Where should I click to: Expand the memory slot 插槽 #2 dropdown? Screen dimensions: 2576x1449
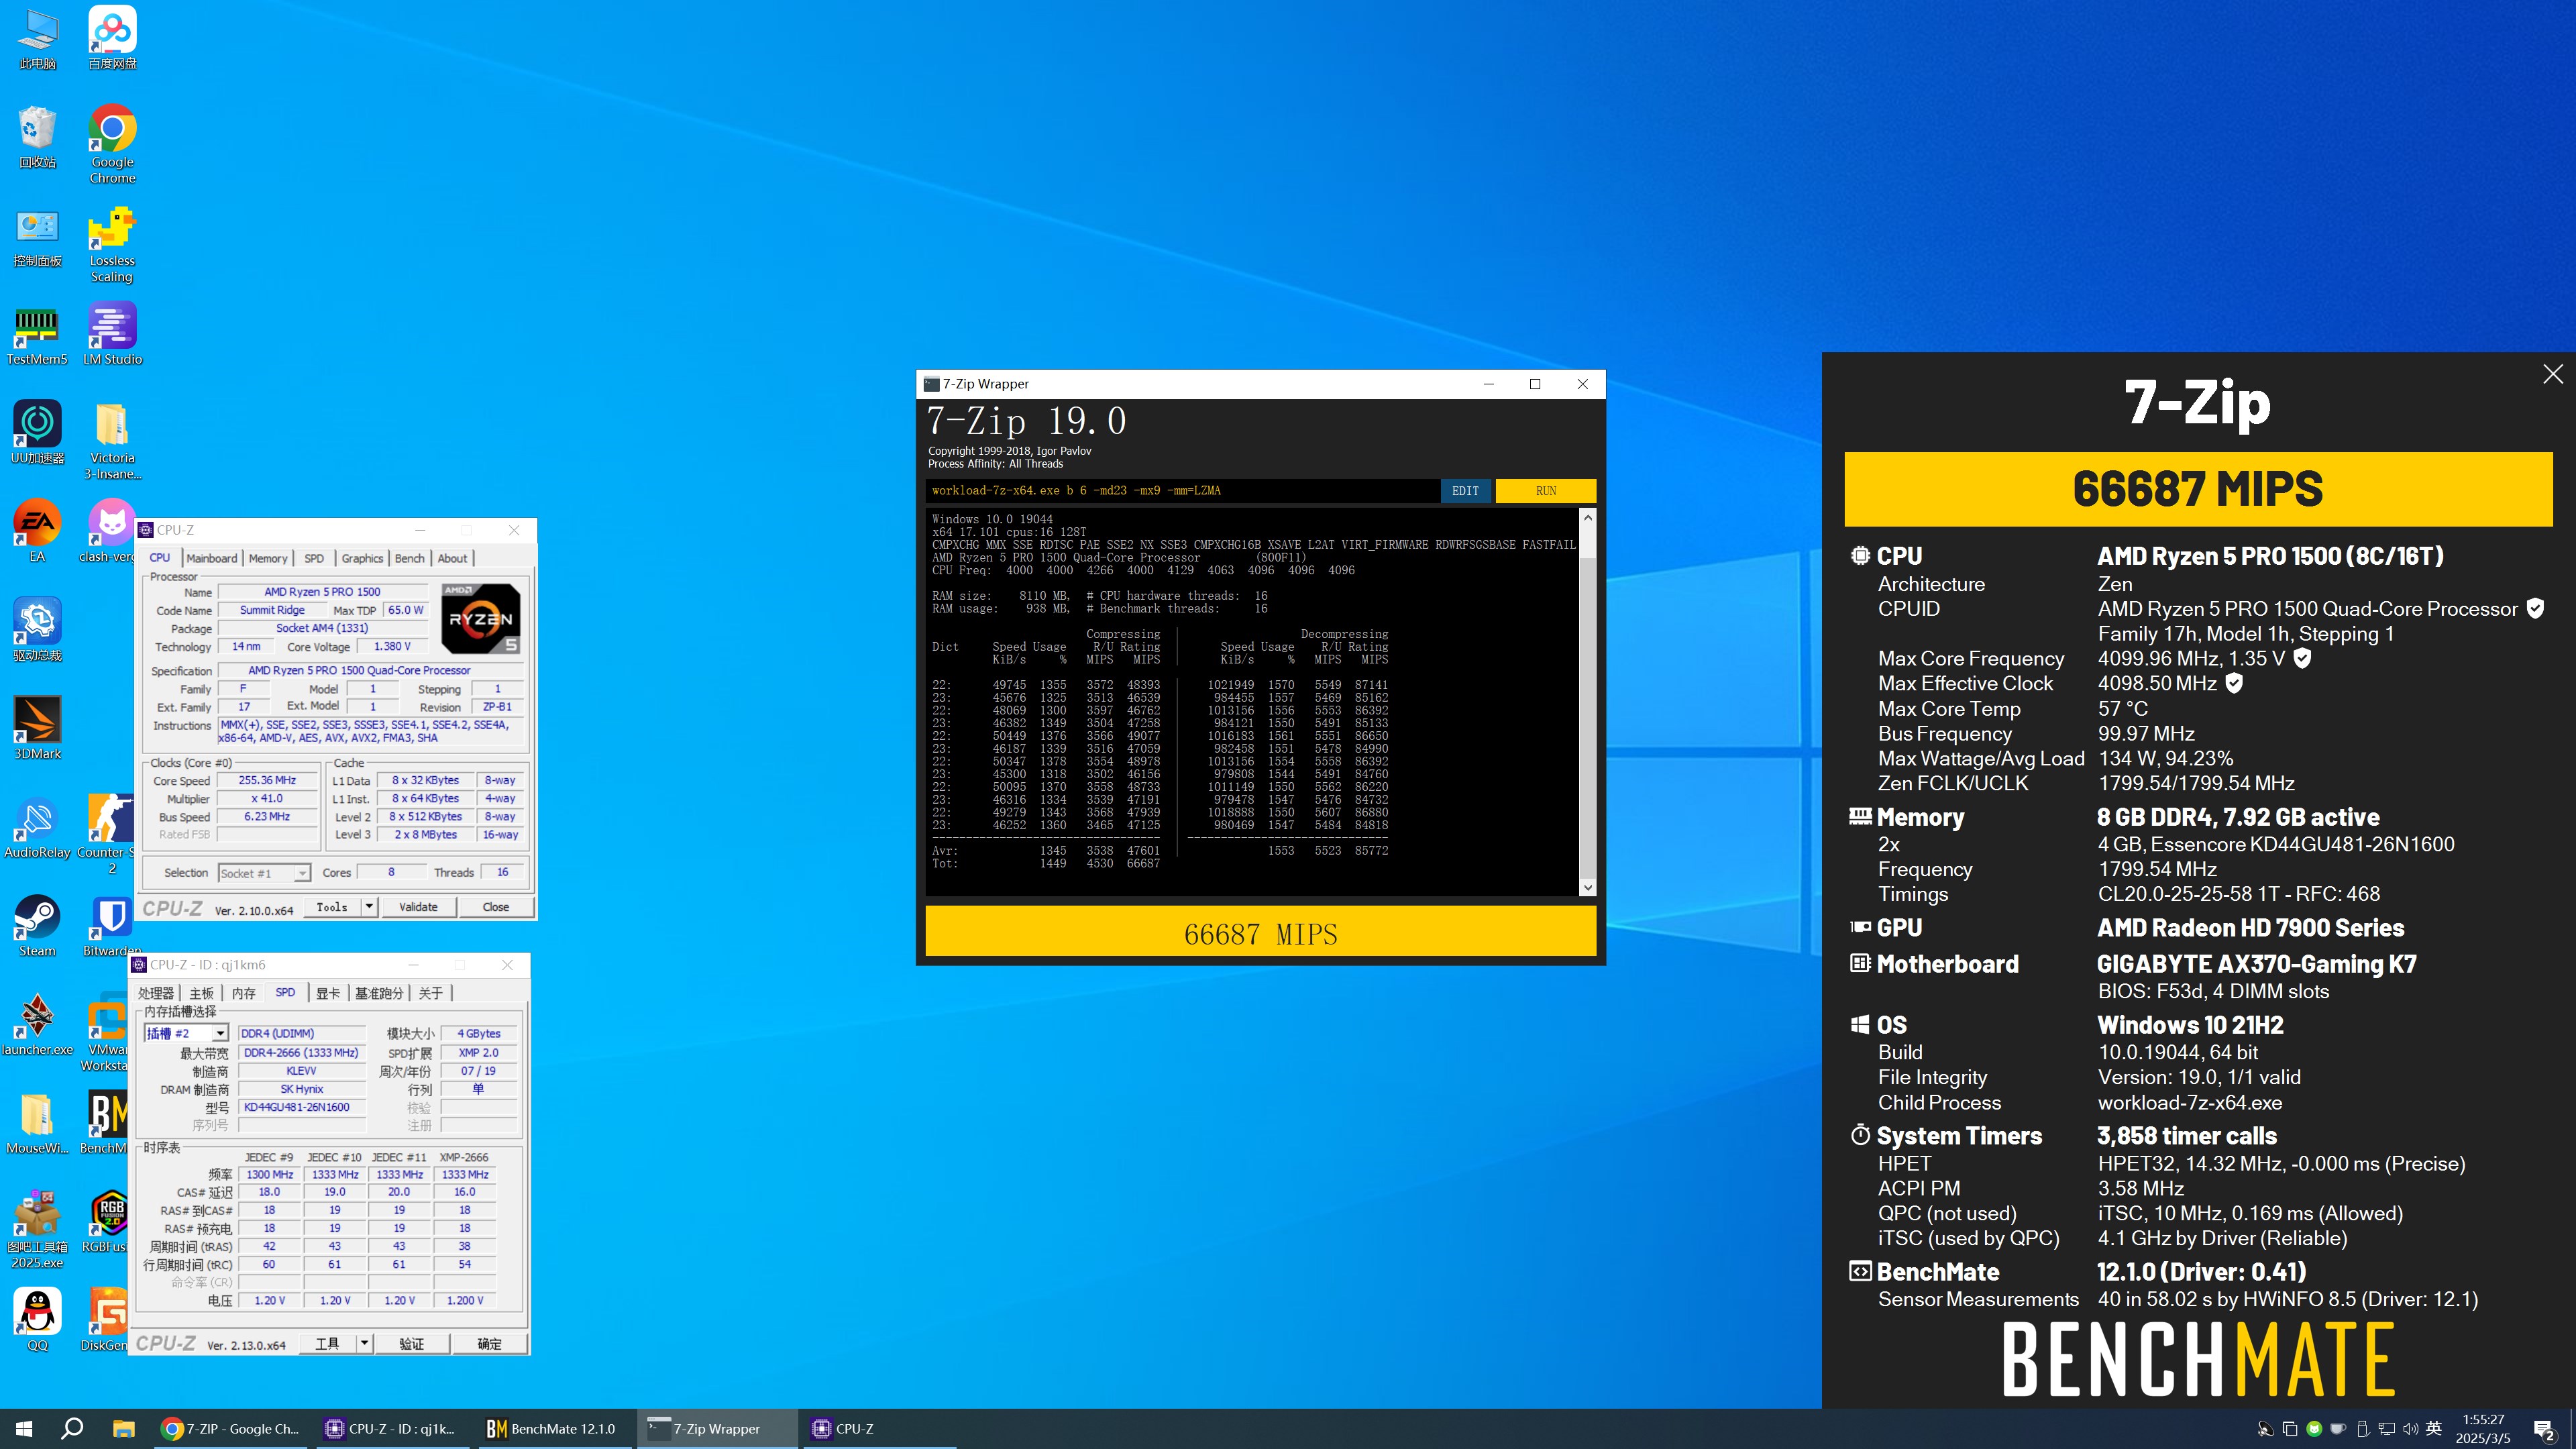[220, 1034]
